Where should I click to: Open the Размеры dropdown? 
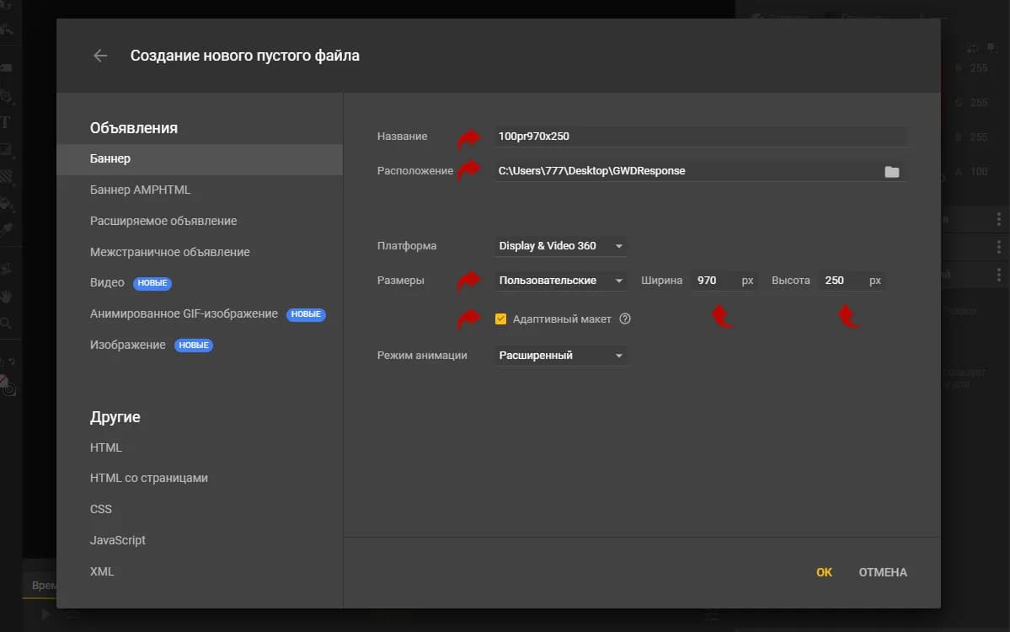tap(561, 281)
